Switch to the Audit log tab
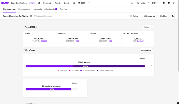The image size is (179, 104). click(63, 9)
